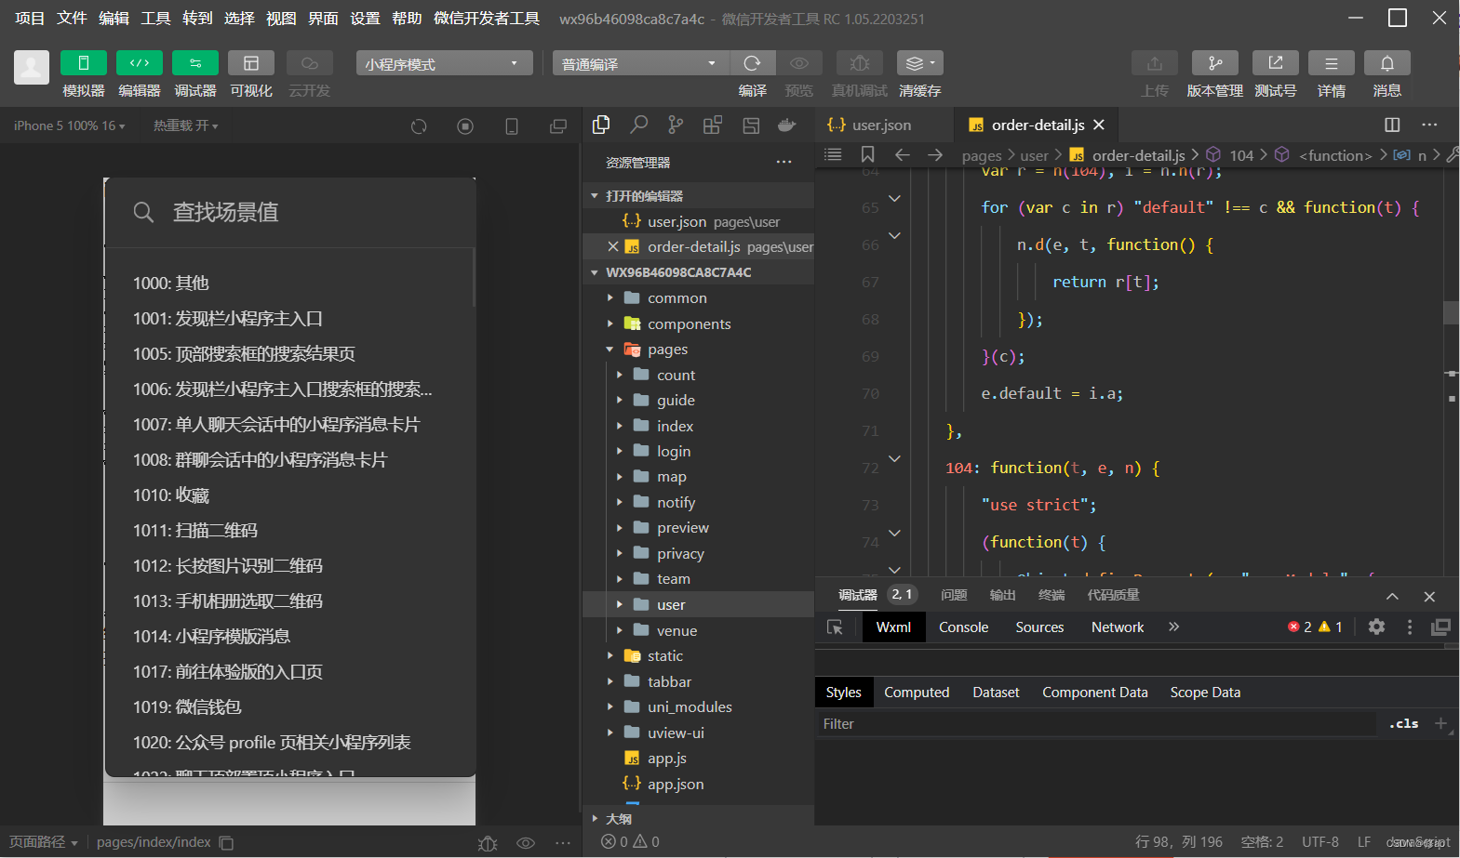Viewport: 1460px width, 858px height.
Task: Click the Styles Filter input field
Action: [x=1096, y=724]
